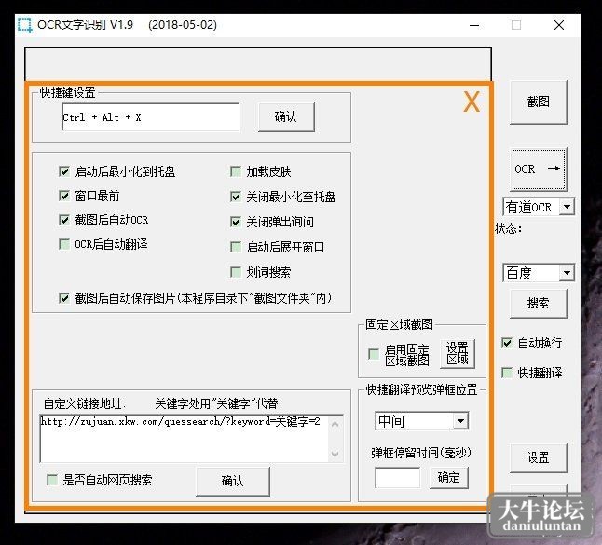Enable 是否自动网页搜索 checkbox
This screenshot has width=602, height=545.
52,480
